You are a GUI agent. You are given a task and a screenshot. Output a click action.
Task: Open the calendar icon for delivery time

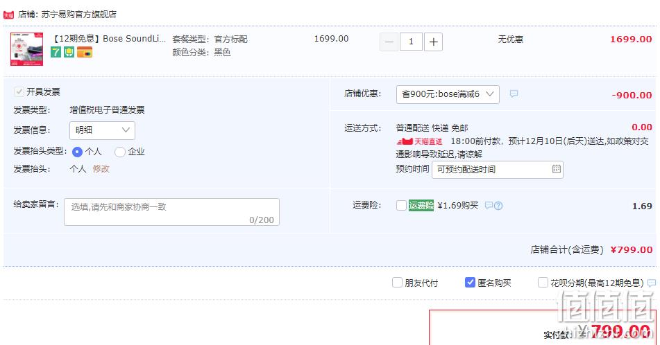pyautogui.click(x=556, y=169)
